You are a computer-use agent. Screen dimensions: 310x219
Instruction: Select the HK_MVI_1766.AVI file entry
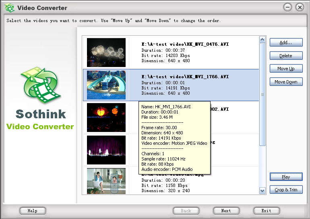171,85
